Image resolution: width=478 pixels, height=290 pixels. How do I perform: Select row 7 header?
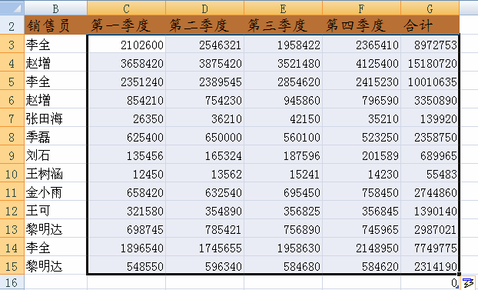(12, 118)
